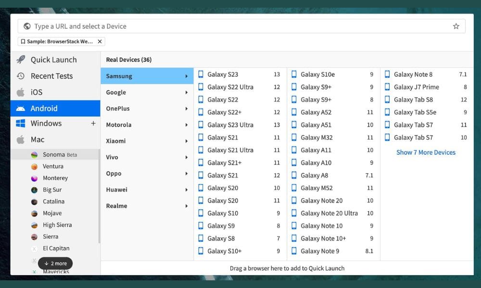
Task: Click phone icon beside Galaxy Note 8
Action: (387, 74)
